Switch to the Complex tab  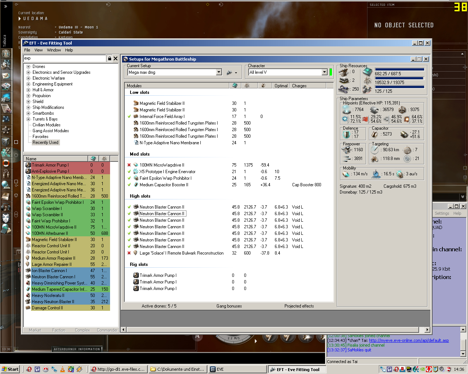tap(82, 330)
